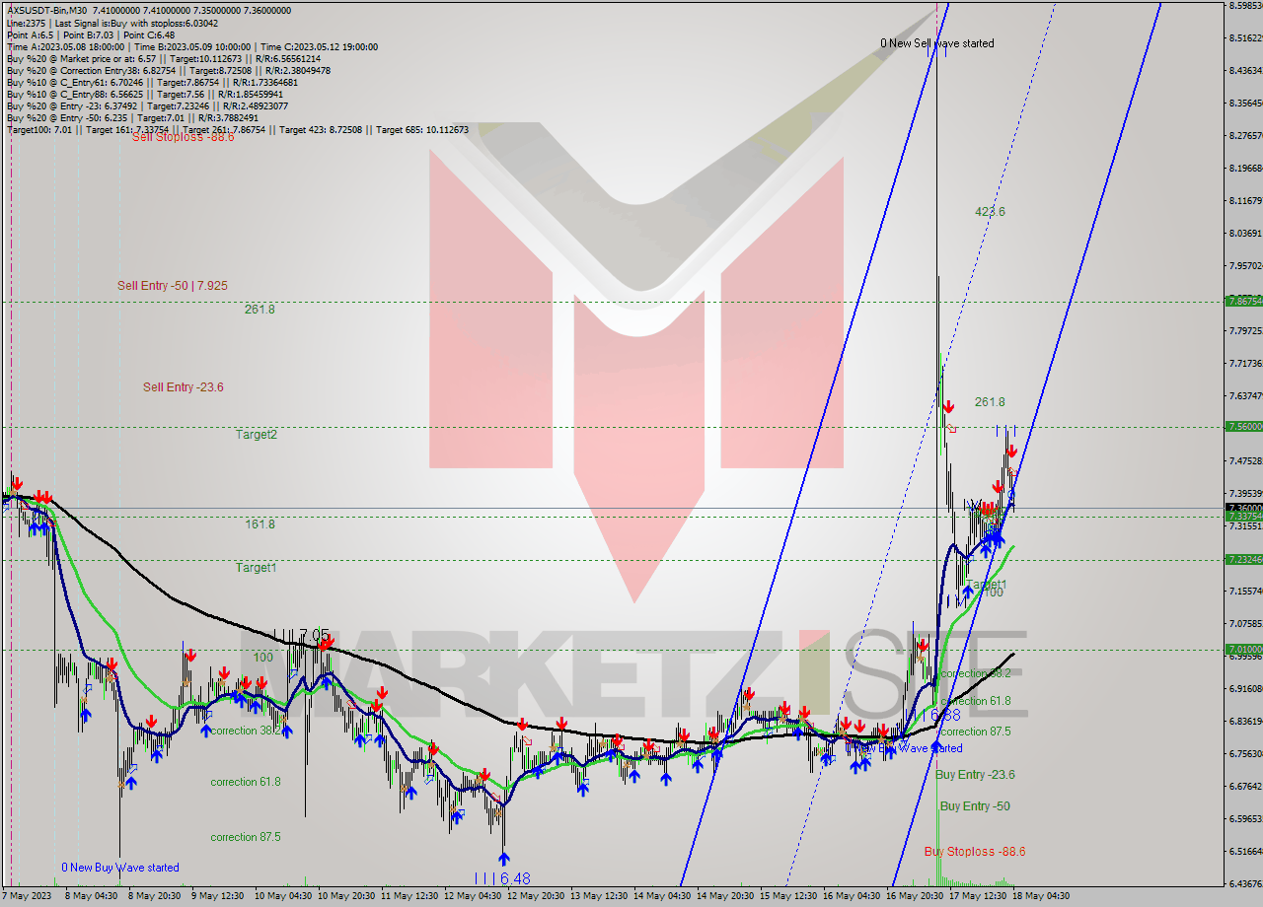Image resolution: width=1263 pixels, height=907 pixels.
Task: Click the 'Sell Entry -50 | 7.925' label
Action: click(x=173, y=285)
